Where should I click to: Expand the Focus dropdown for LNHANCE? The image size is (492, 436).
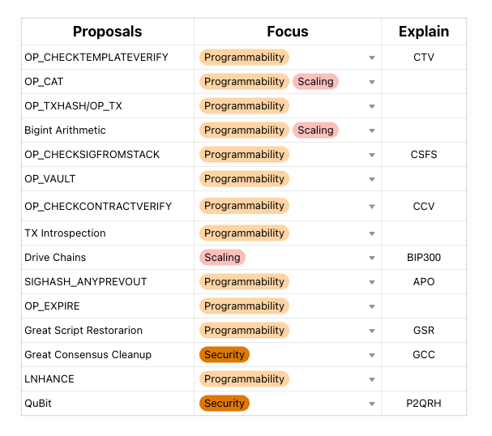[372, 379]
